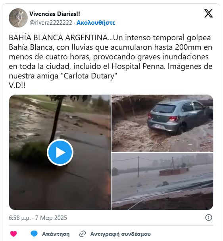The width and height of the screenshot is (223, 241).
Task: Like the tweet with the heart icon
Action: coord(13,234)
